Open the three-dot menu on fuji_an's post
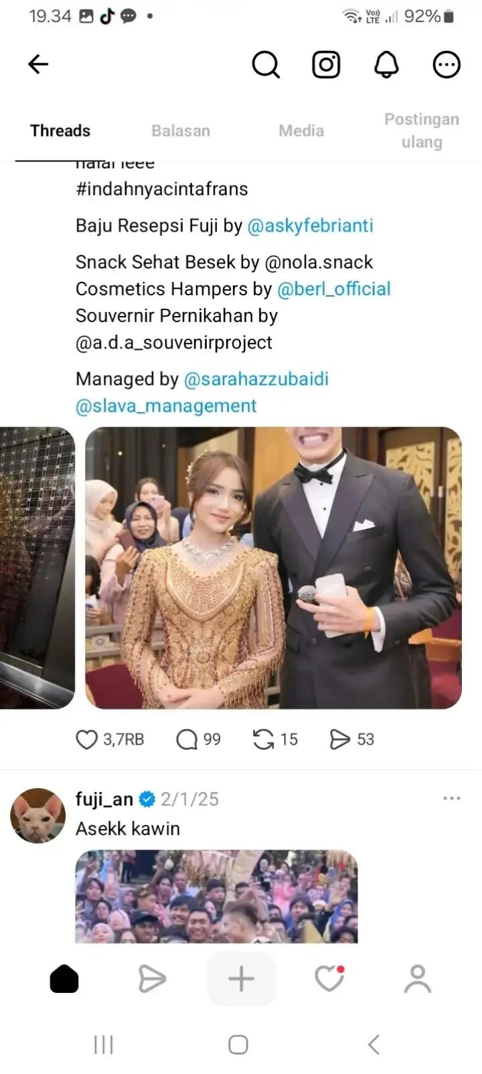 (x=452, y=798)
